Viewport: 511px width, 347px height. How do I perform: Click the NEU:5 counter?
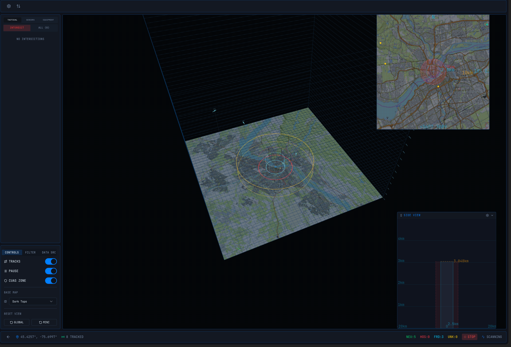411,337
